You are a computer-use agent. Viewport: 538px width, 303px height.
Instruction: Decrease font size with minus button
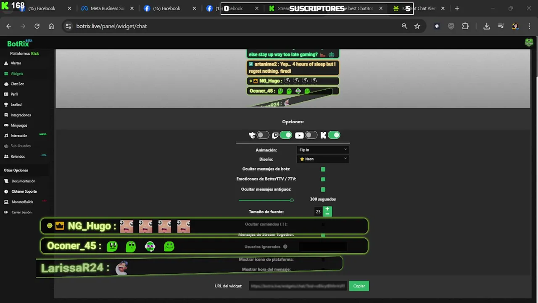point(327,214)
